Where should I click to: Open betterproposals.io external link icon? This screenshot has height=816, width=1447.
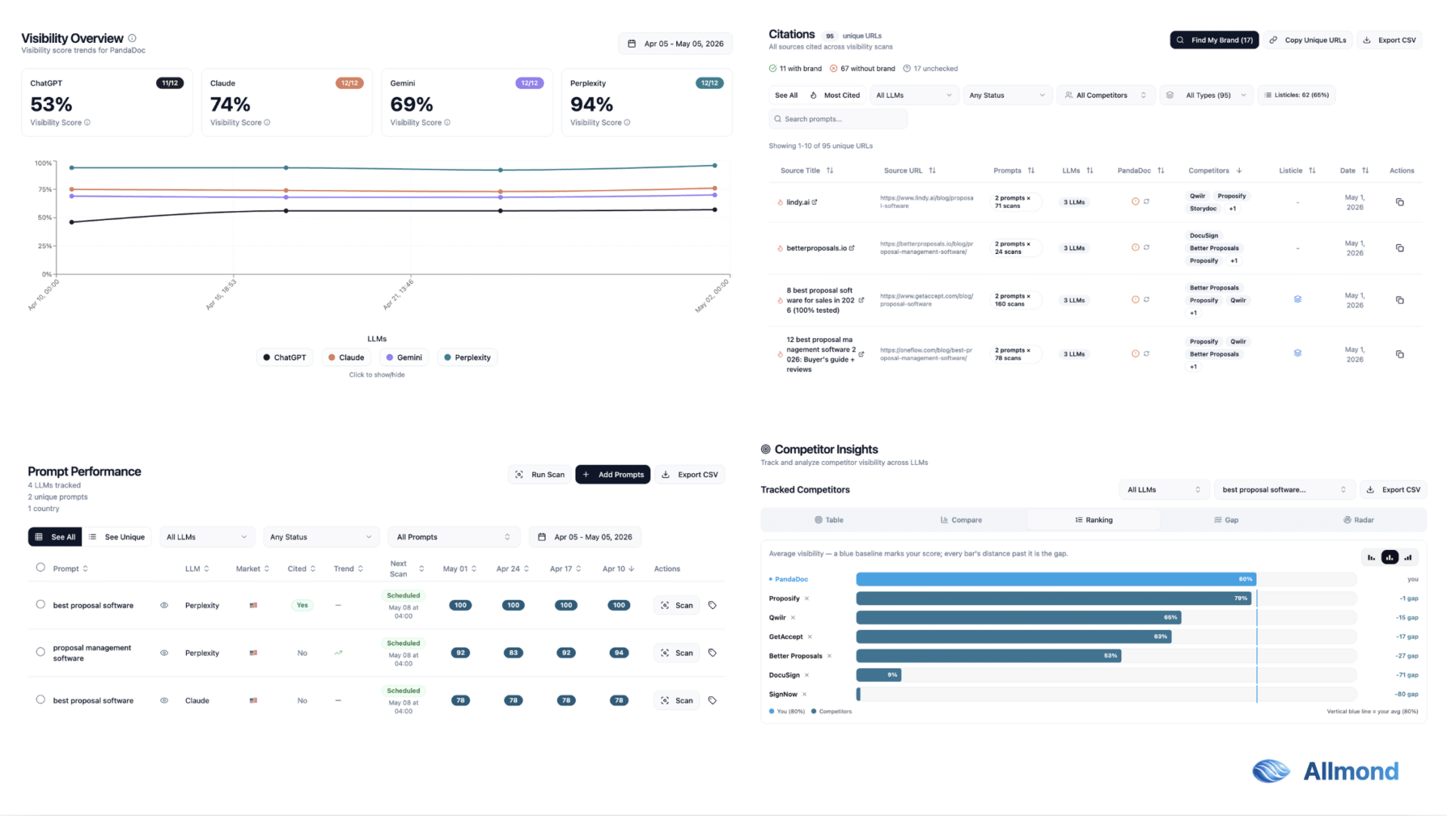[852, 248]
